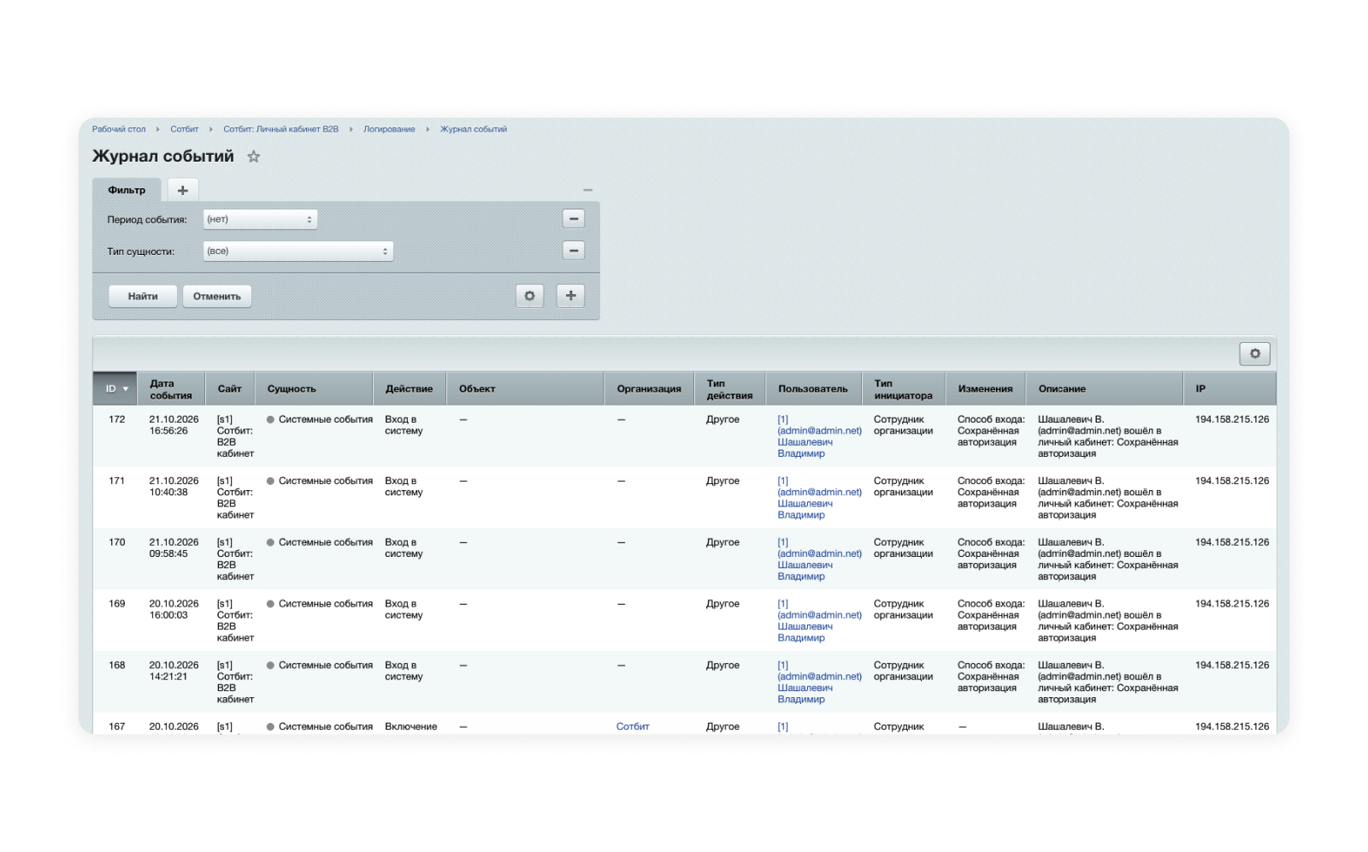Open Логирование breadcrumb link
1368x852 pixels.
pyautogui.click(x=389, y=129)
